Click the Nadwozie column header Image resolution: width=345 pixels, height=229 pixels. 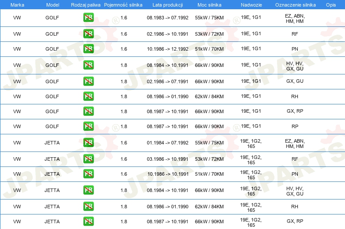pyautogui.click(x=251, y=5)
